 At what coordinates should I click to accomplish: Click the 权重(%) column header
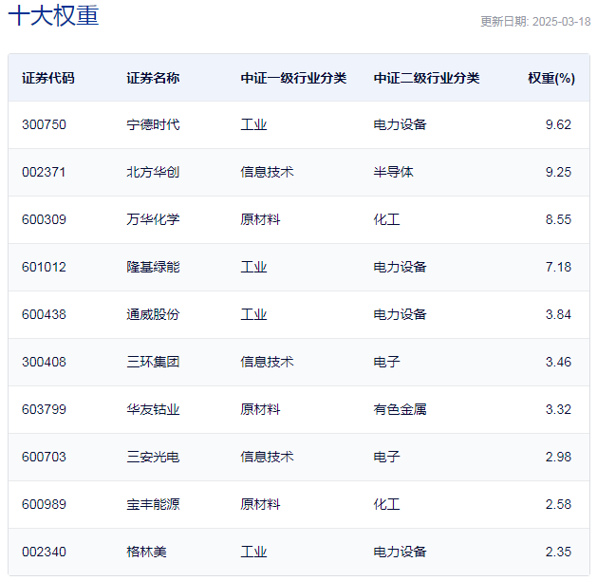pos(550,78)
